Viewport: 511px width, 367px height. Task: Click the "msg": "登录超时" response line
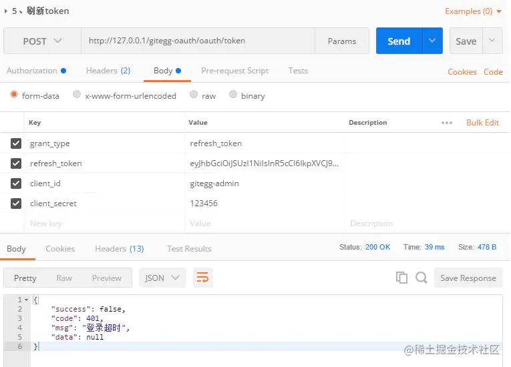tap(90, 328)
